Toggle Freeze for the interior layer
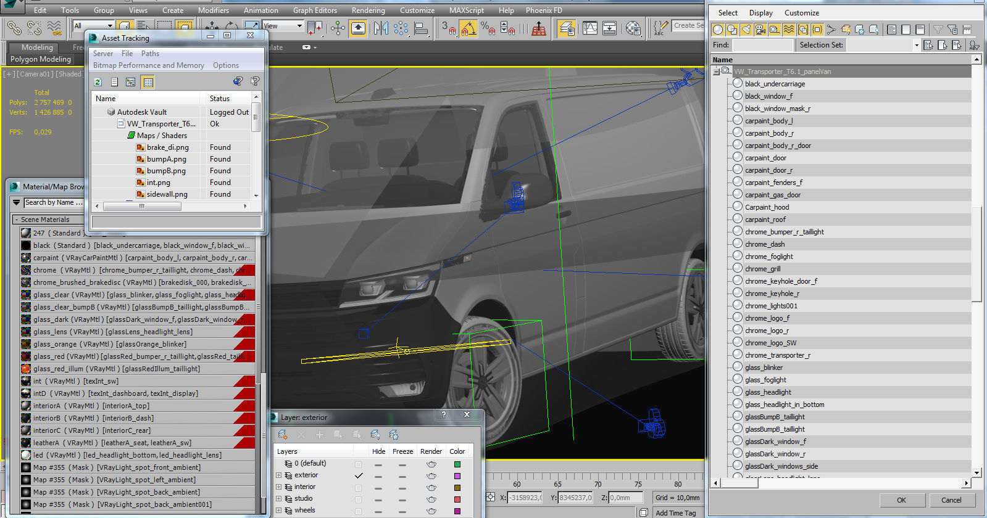 pyautogui.click(x=402, y=488)
